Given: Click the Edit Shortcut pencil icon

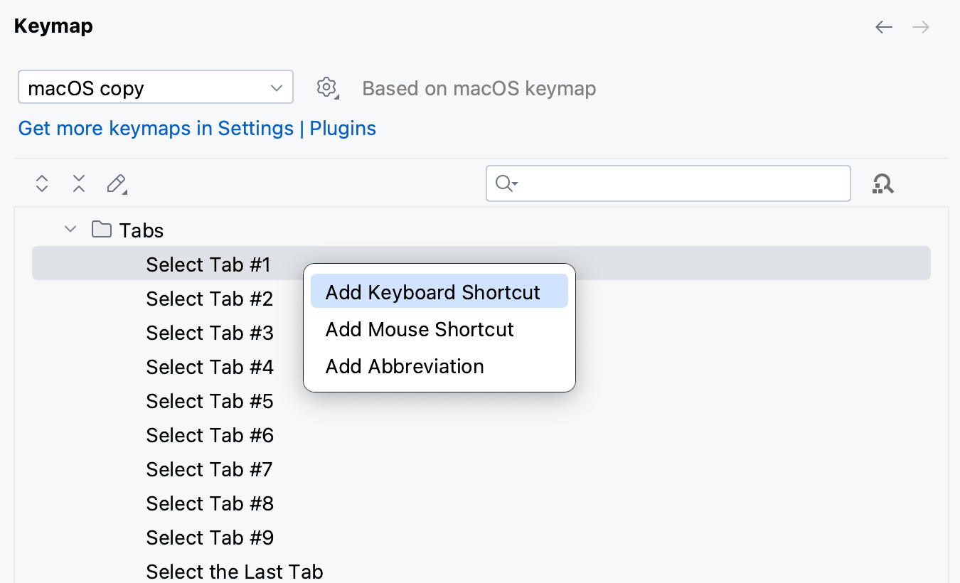Looking at the screenshot, I should pyautogui.click(x=116, y=183).
